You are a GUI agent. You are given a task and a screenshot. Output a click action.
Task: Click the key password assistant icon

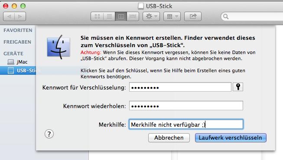[x=238, y=87]
